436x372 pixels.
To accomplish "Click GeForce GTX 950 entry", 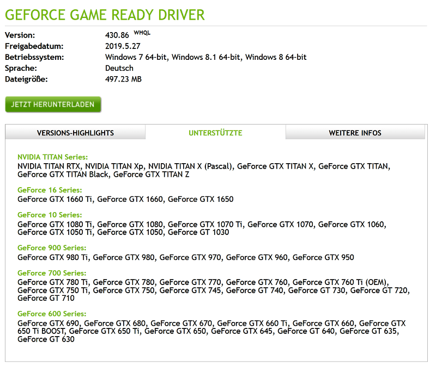I will coord(323,257).
